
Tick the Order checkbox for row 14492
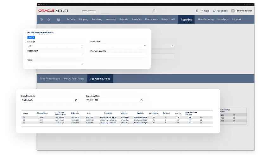click(x=24, y=123)
